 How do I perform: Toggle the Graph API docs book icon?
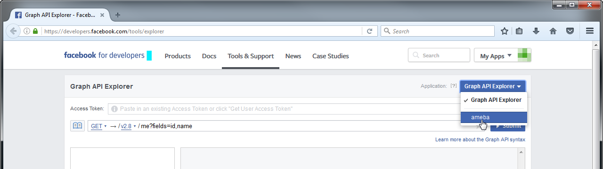click(x=77, y=126)
